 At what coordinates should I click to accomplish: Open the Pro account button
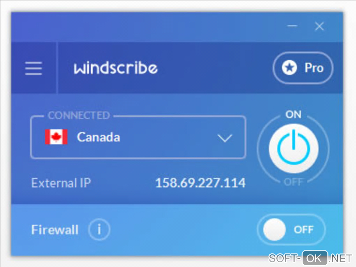[x=303, y=68]
